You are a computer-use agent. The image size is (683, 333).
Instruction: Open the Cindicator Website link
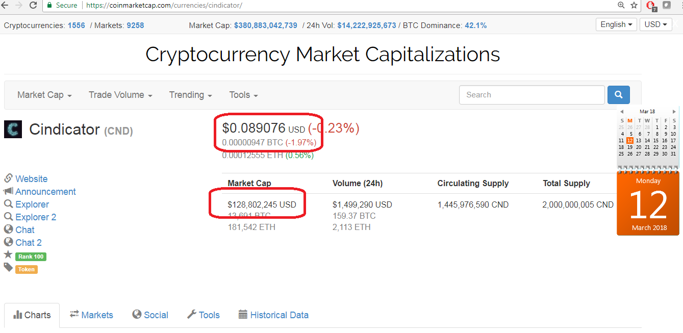pyautogui.click(x=32, y=179)
